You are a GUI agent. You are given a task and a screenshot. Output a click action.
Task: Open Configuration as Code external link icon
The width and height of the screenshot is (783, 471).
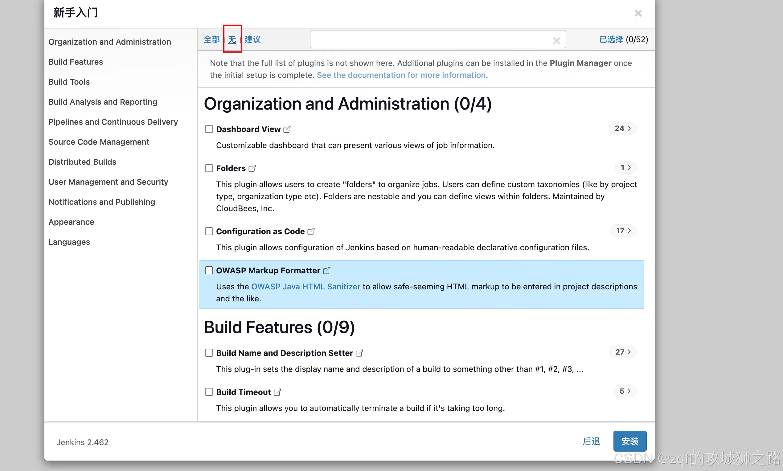[x=311, y=231]
